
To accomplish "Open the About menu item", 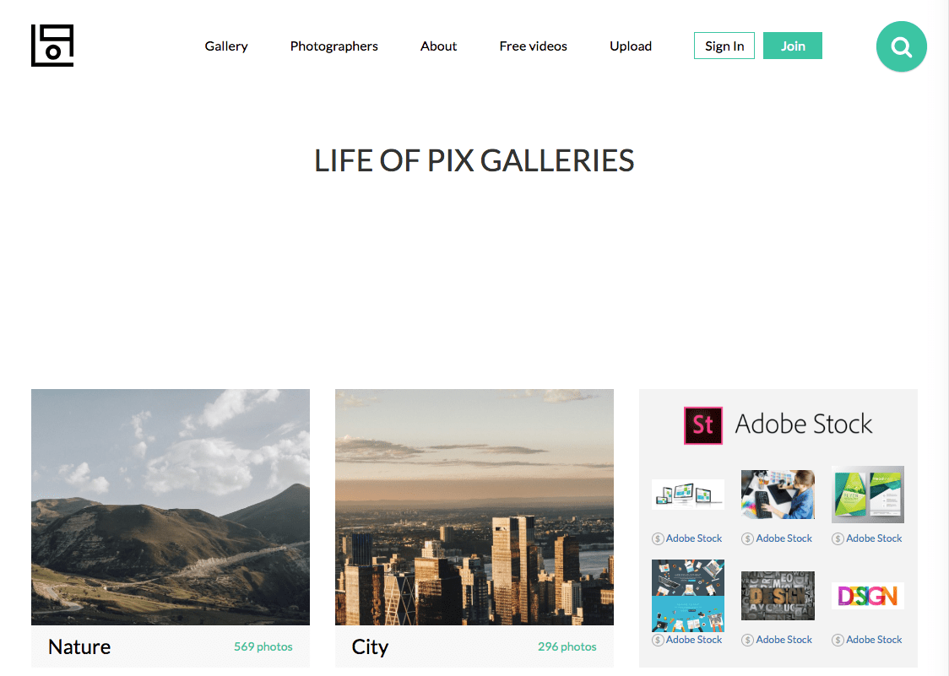I will pos(439,46).
